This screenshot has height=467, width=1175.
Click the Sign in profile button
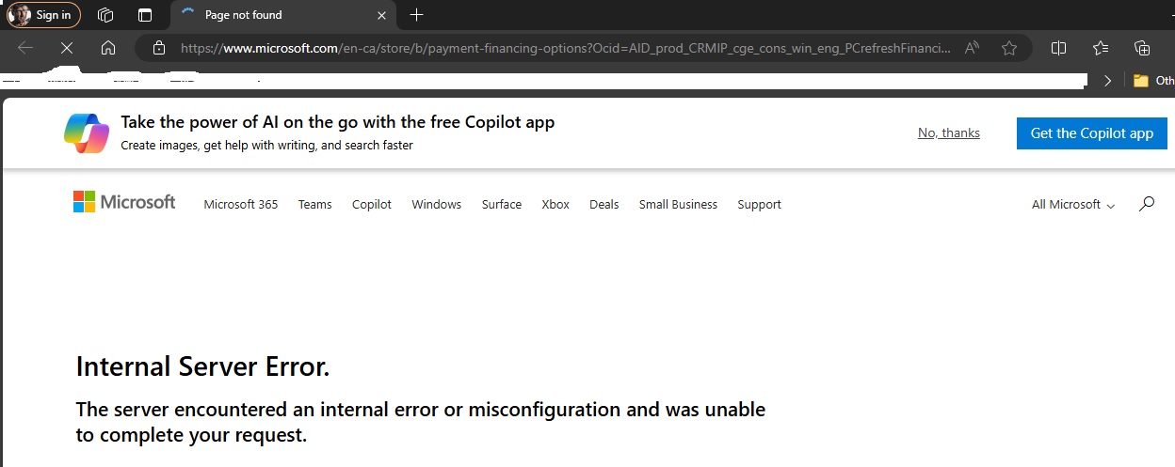[43, 15]
